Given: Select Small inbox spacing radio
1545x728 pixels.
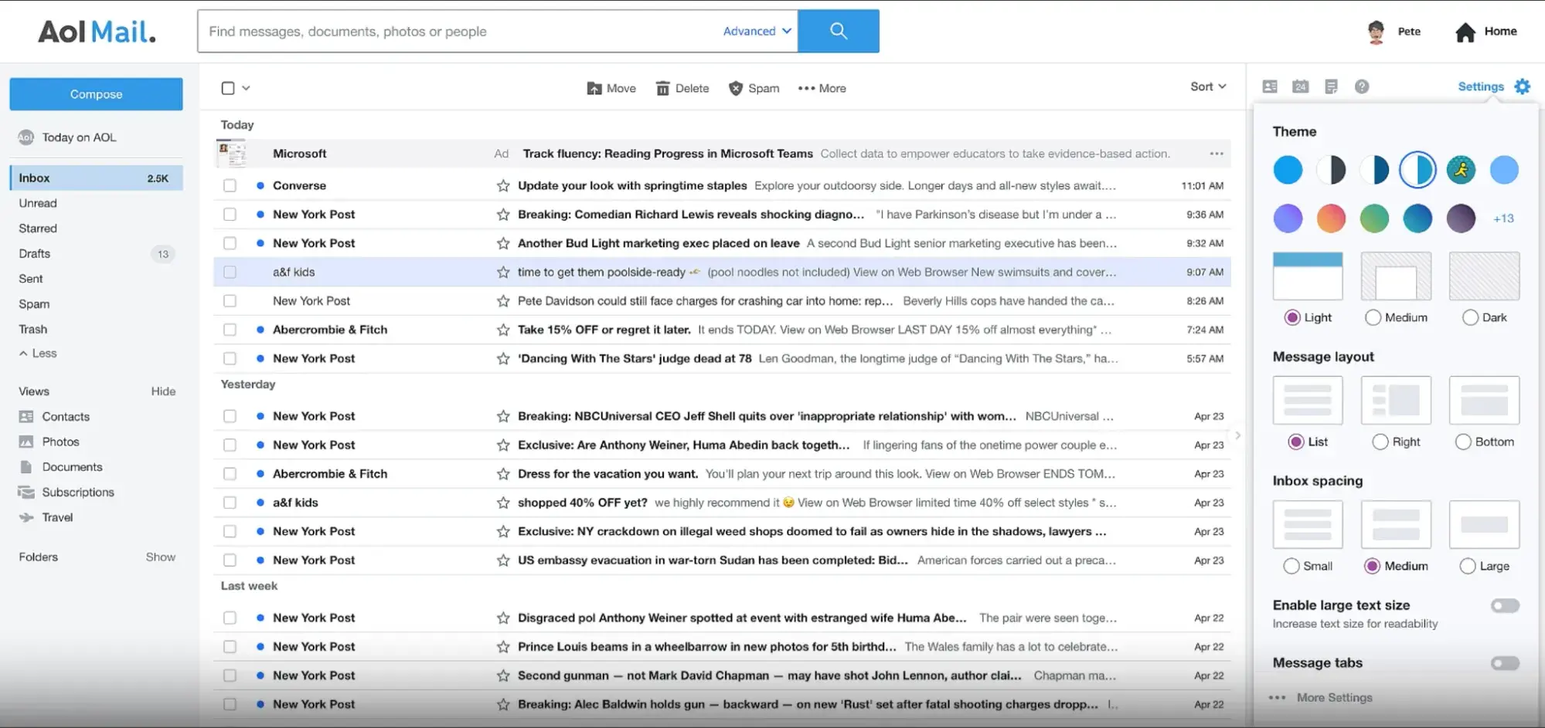Looking at the screenshot, I should click(x=1291, y=566).
